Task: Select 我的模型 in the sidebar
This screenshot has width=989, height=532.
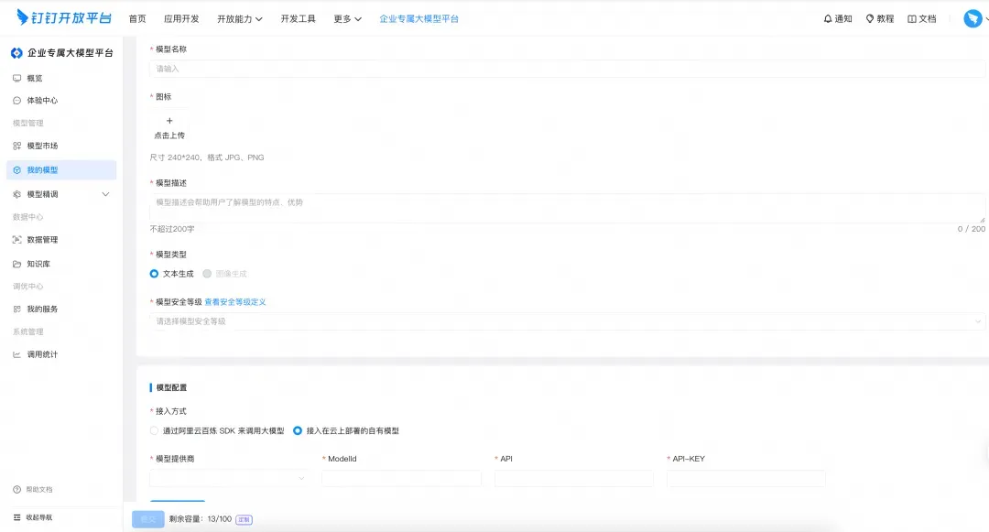Action: coord(61,169)
